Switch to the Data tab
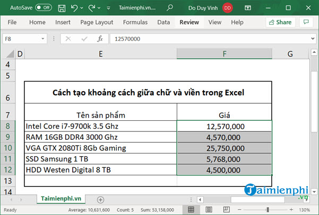The width and height of the screenshot is (319, 215). (x=163, y=22)
